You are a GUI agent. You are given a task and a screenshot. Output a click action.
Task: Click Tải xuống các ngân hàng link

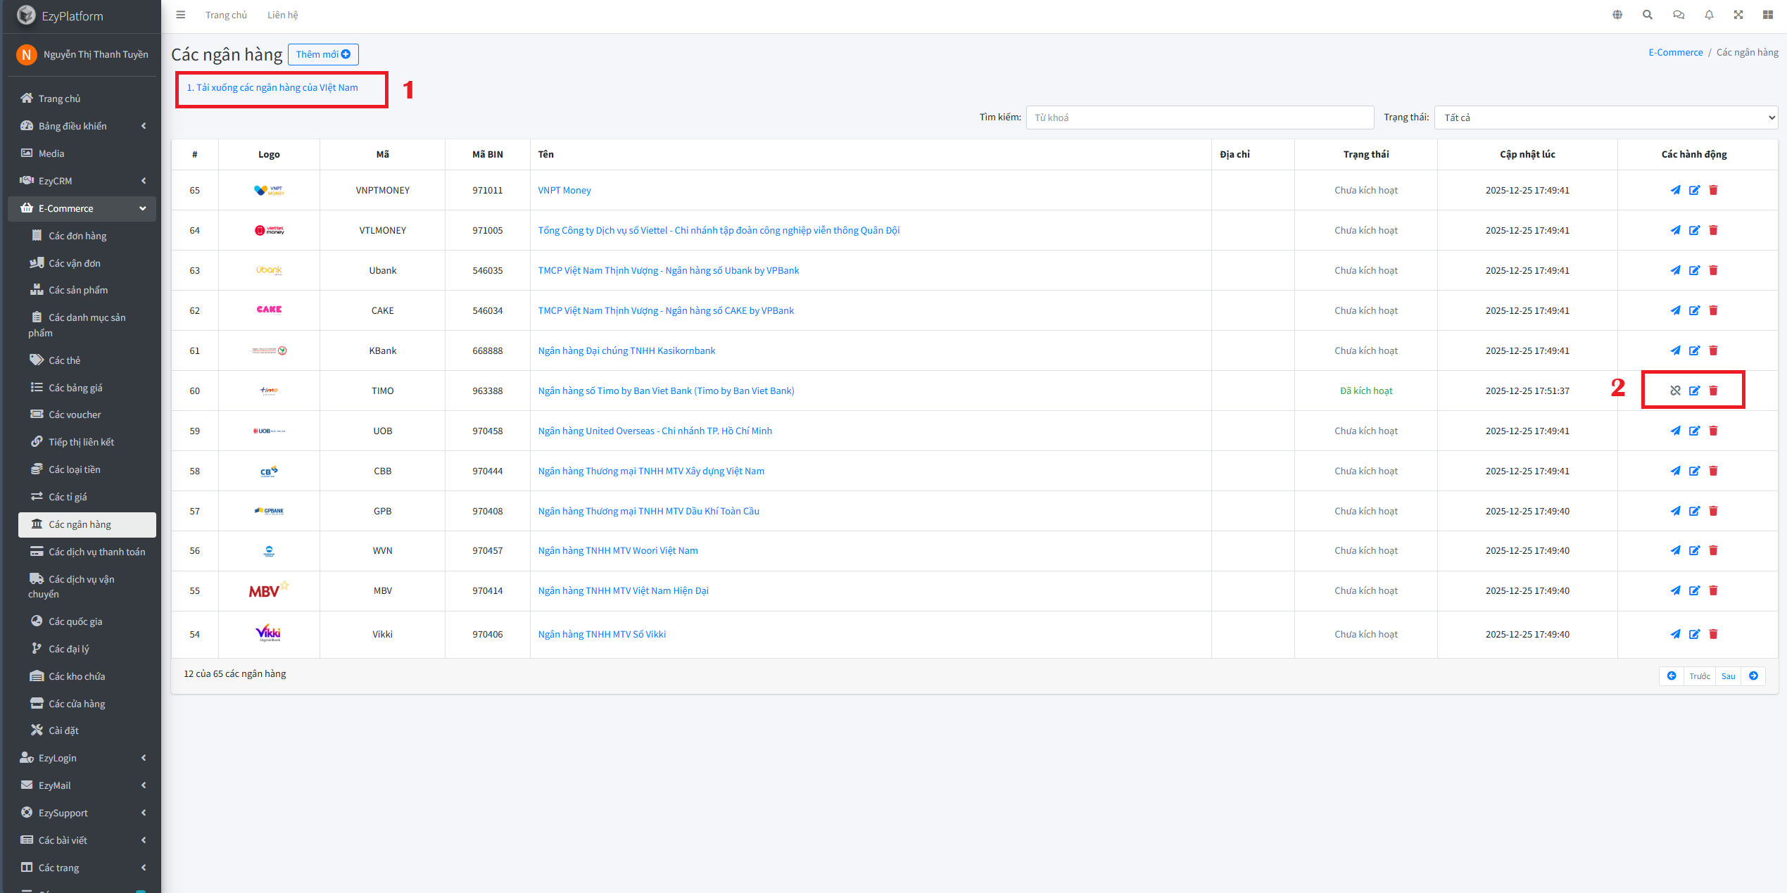click(x=272, y=87)
